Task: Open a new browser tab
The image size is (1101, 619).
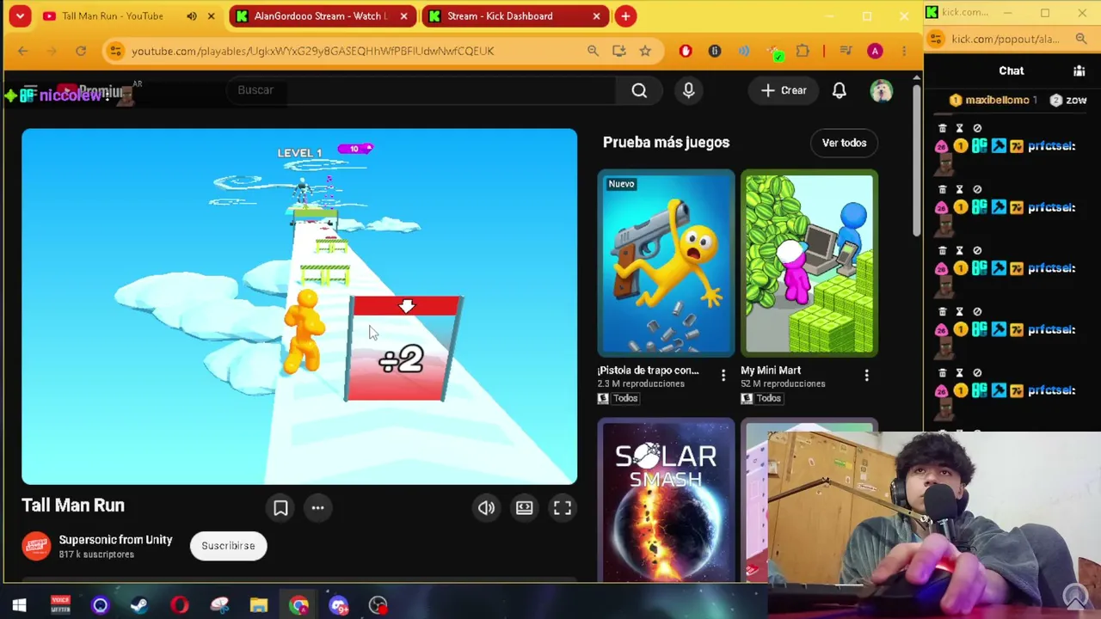Action: [625, 16]
